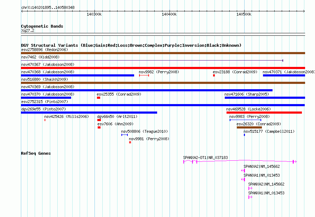Click the nsv470370 (Jakobsson2008) label
The height and width of the screenshot is (217, 315).
click(x=48, y=94)
